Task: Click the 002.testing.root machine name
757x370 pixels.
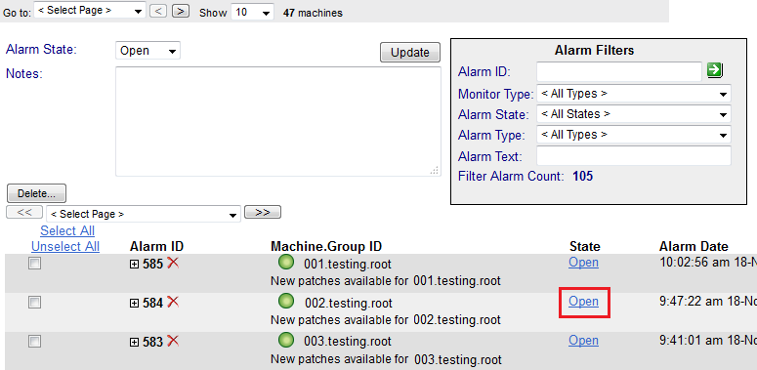Action: click(349, 304)
